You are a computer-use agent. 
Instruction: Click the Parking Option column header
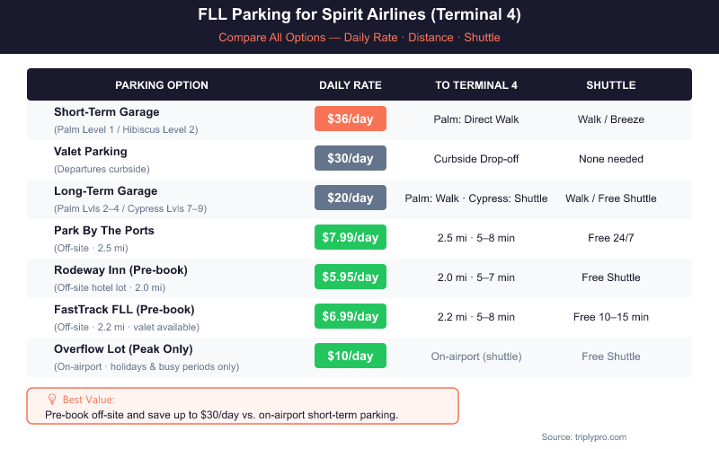(162, 85)
